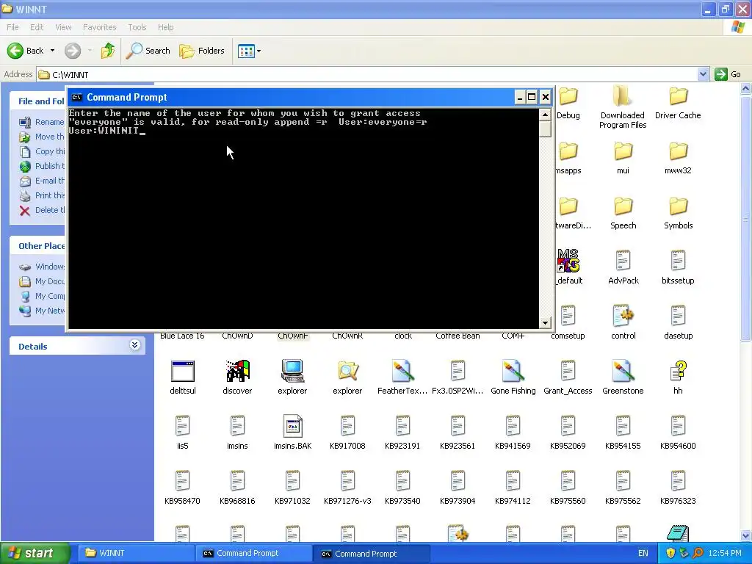Image resolution: width=752 pixels, height=564 pixels.
Task: Click the EN language indicator
Action: click(x=643, y=553)
